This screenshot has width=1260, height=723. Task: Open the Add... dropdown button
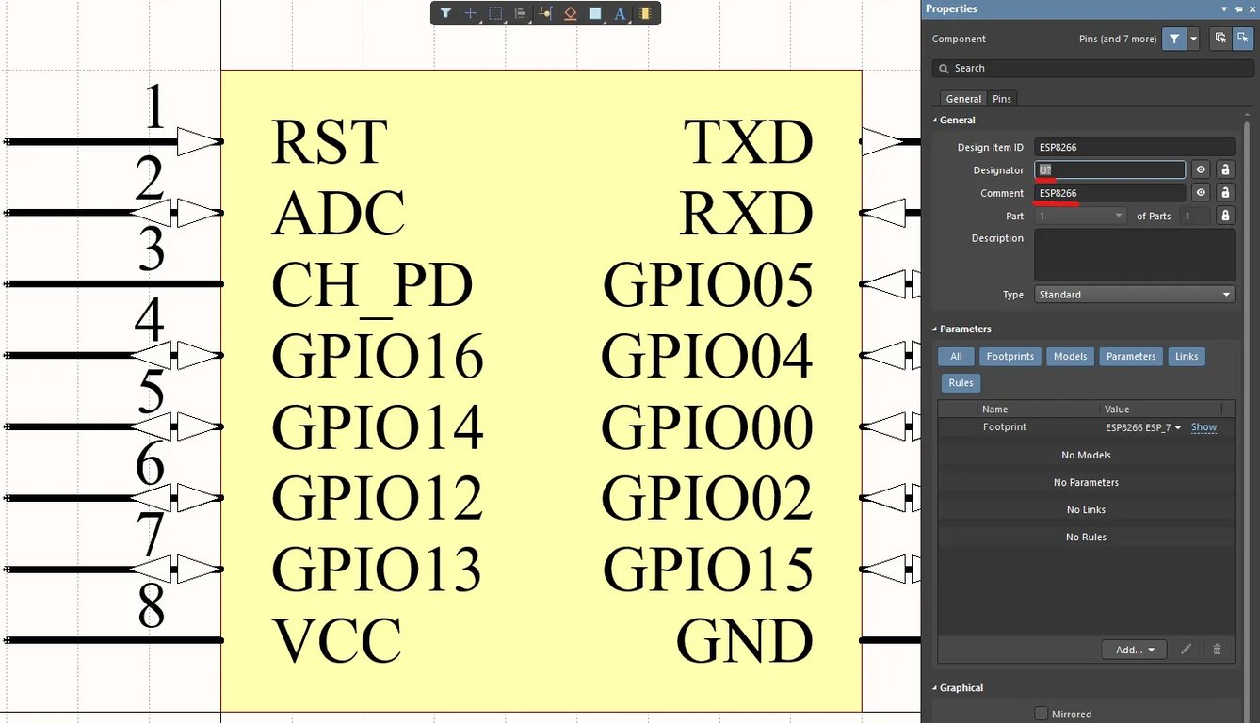(x=1135, y=650)
